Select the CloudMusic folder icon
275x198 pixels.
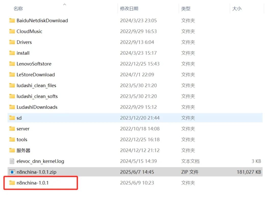coord(12,31)
